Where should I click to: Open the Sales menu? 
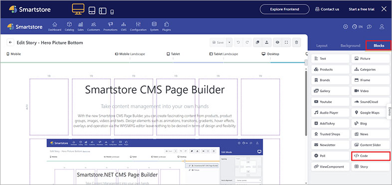click(x=80, y=26)
